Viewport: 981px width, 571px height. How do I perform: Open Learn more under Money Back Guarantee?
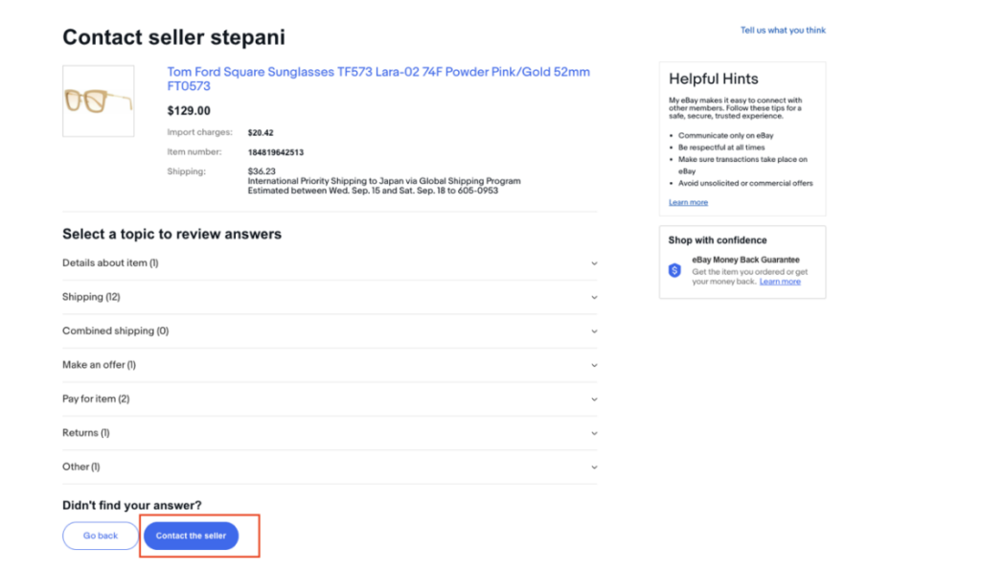[x=780, y=282]
